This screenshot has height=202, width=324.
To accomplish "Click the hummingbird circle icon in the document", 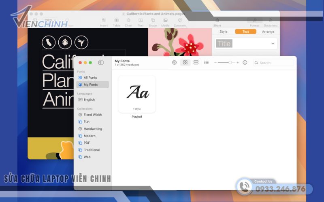I will (81, 42).
